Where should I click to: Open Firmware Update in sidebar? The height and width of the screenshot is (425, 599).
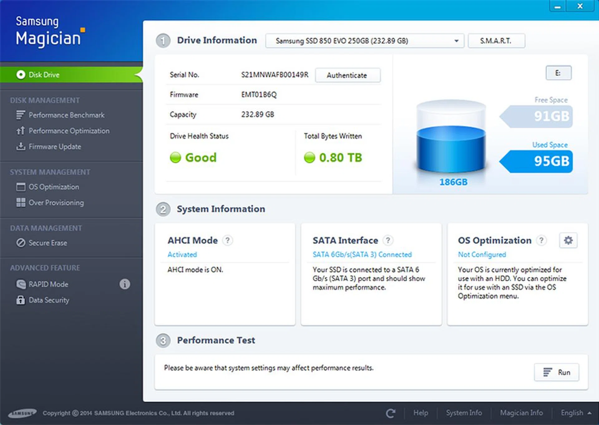tap(55, 147)
